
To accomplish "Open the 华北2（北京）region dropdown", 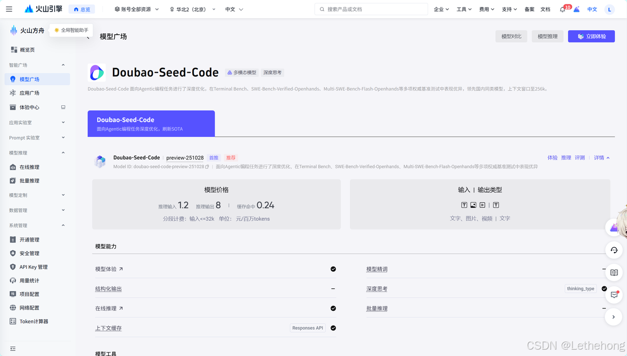I will [193, 9].
